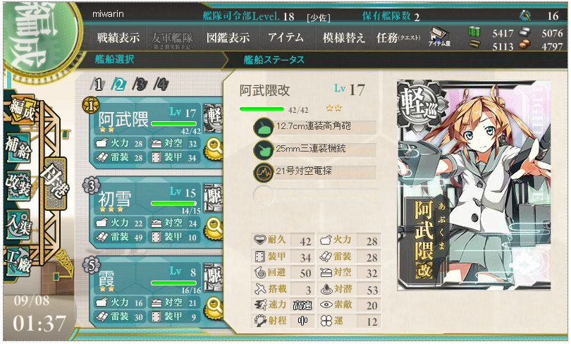Image resolution: width=571 pixels, height=344 pixels.
Task: Click the empty fourth equipment slot
Action: (x=315, y=194)
